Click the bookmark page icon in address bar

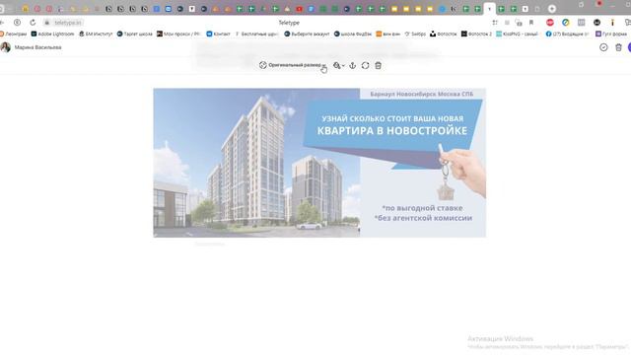point(531,23)
